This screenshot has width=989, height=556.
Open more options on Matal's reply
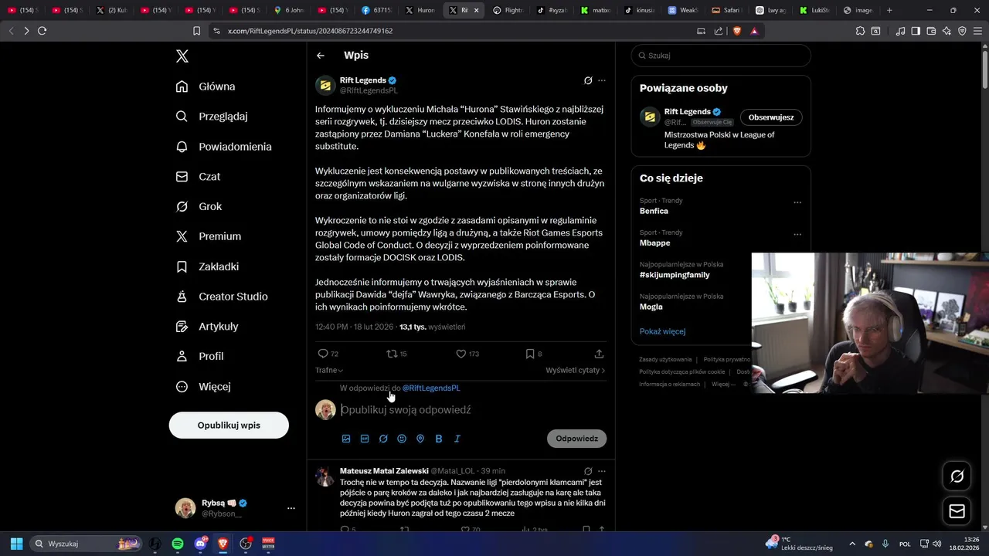click(602, 471)
